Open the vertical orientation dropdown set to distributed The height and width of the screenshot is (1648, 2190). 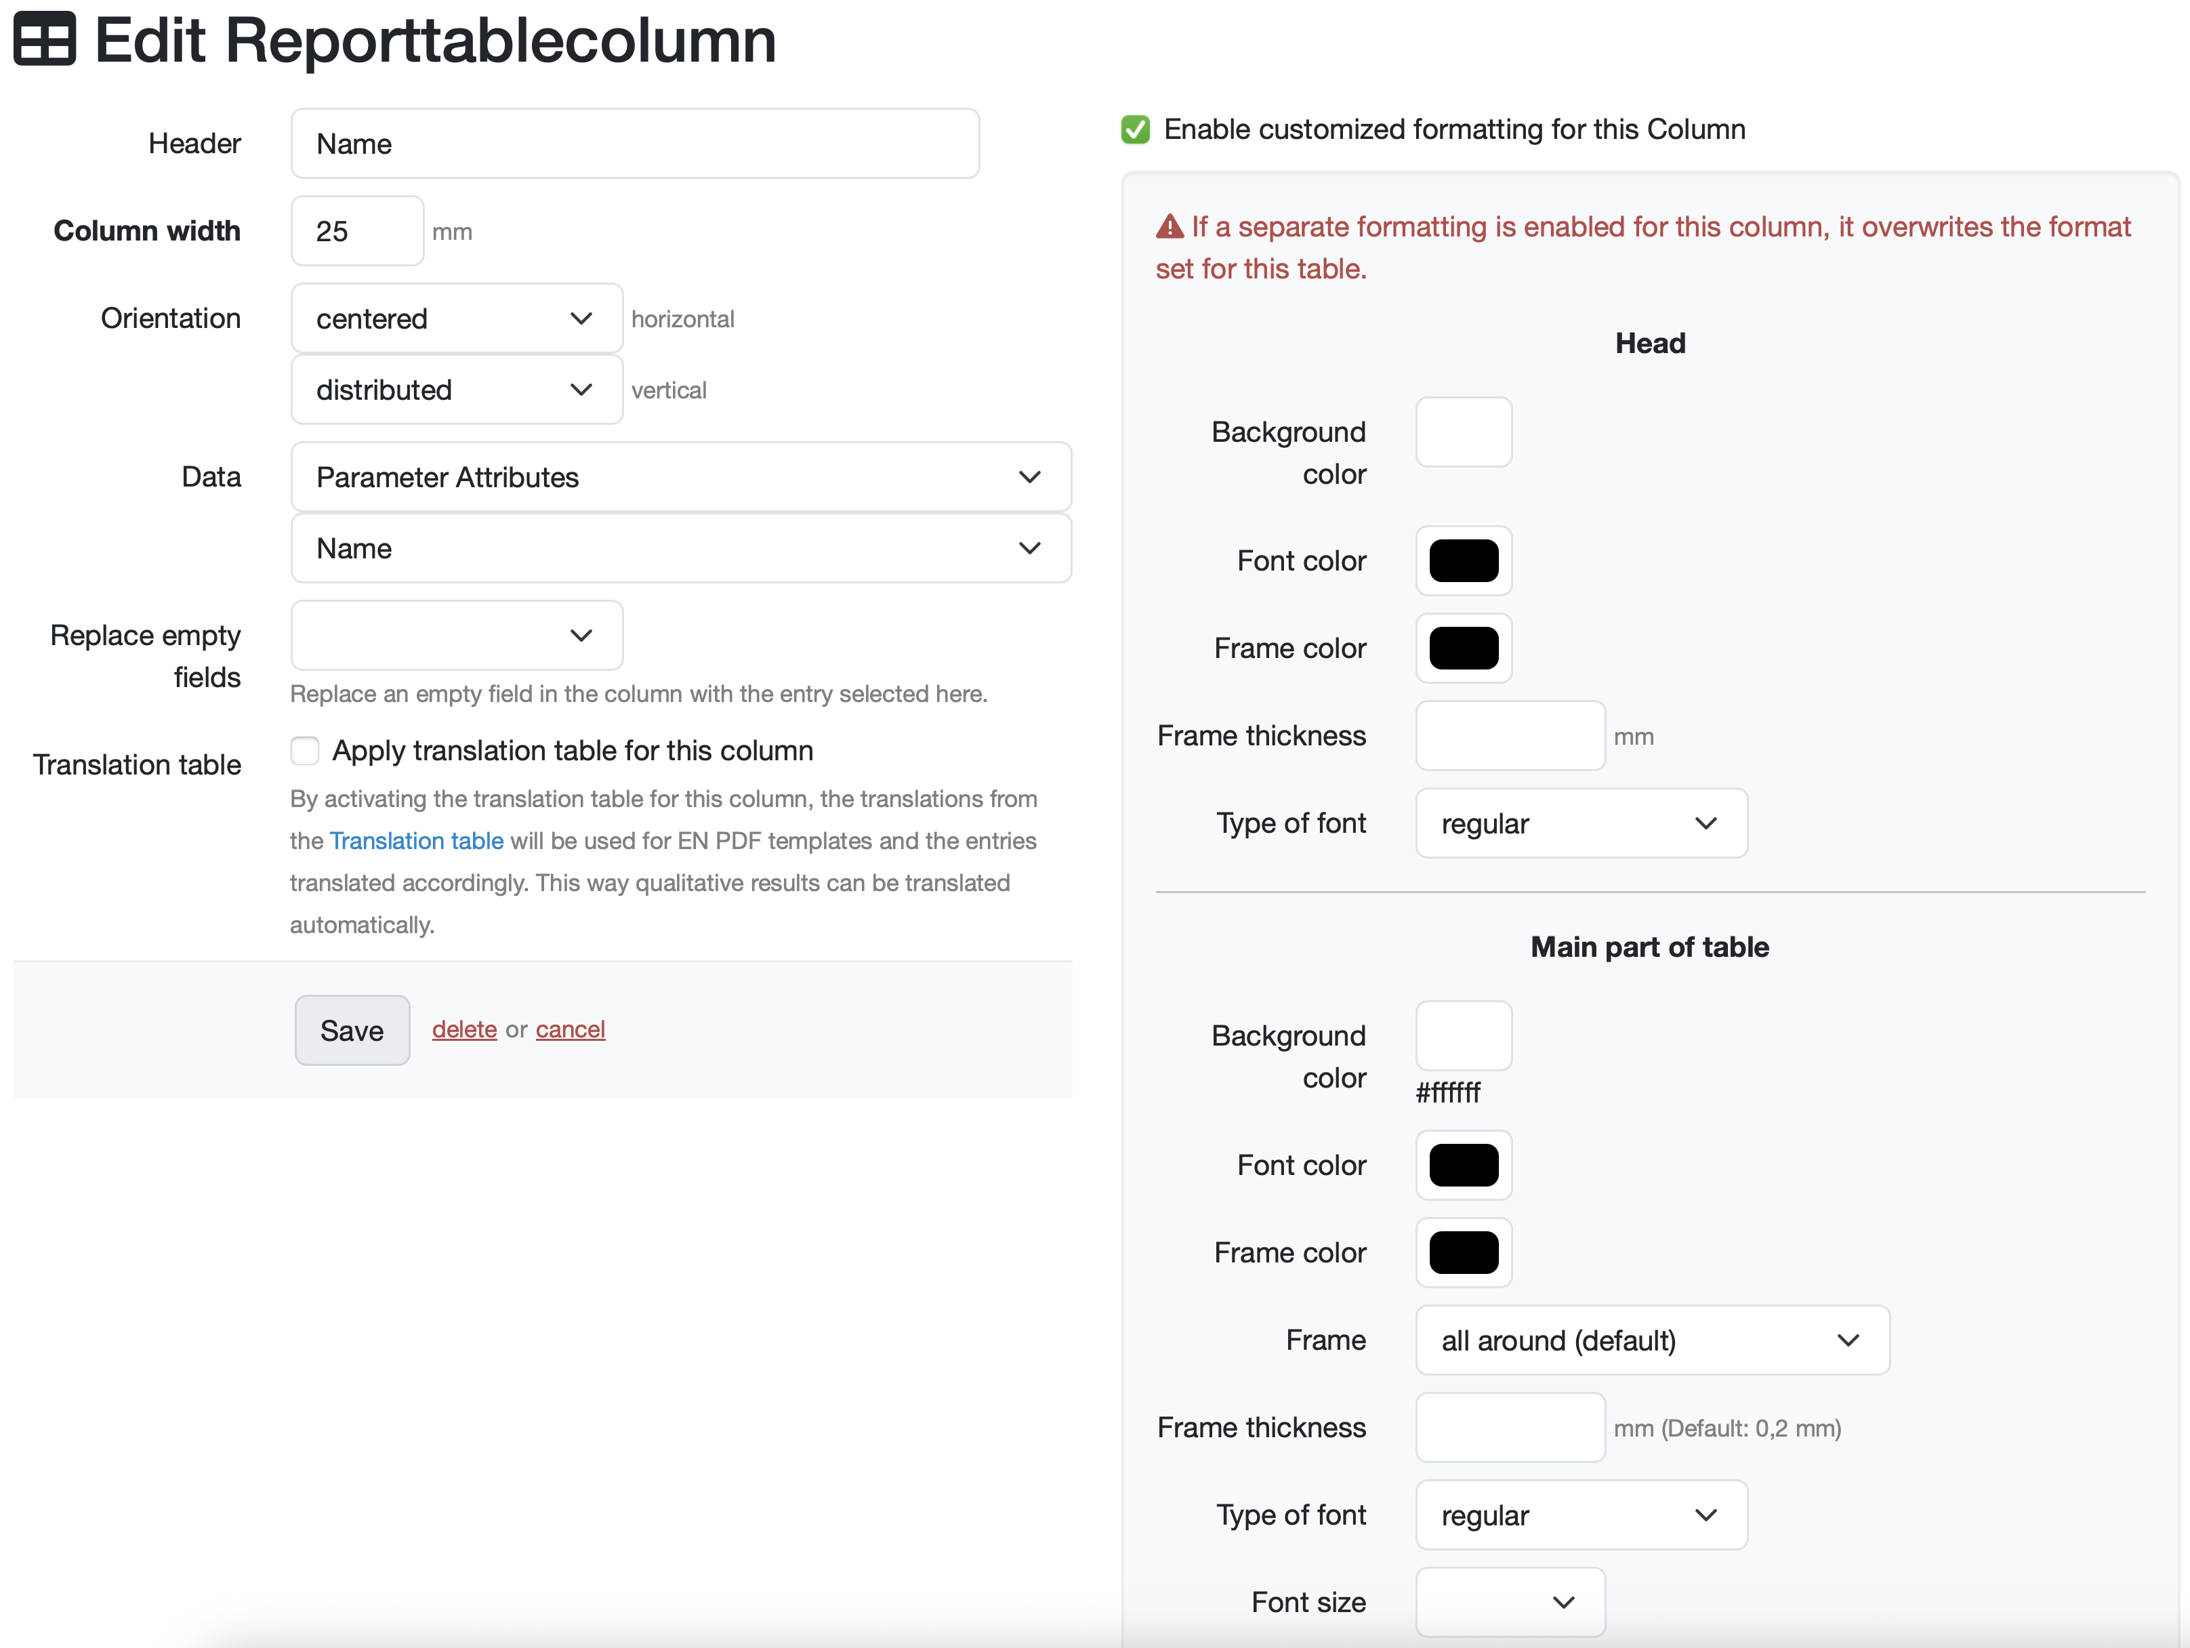(x=457, y=390)
